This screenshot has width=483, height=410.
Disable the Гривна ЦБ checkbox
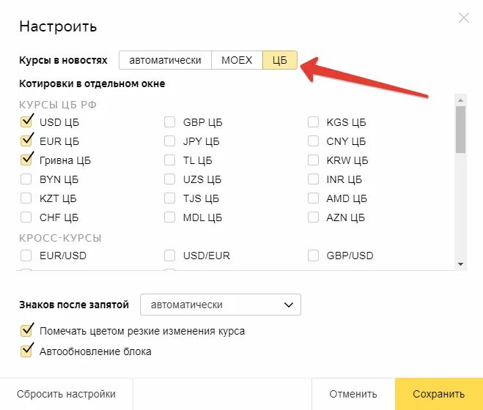[x=27, y=160]
